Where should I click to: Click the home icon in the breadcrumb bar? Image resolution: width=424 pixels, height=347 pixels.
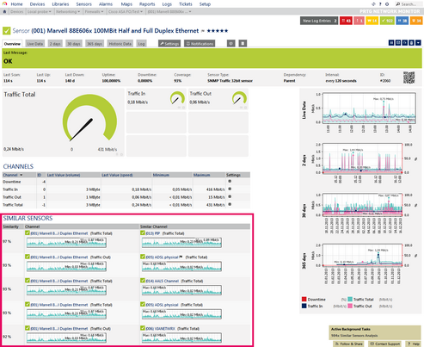pos(4,11)
